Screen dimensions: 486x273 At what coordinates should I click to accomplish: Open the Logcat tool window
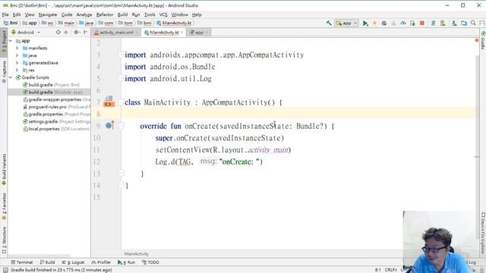[x=73, y=262]
